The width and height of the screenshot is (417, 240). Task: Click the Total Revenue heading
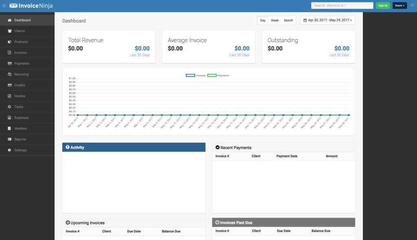(x=86, y=40)
